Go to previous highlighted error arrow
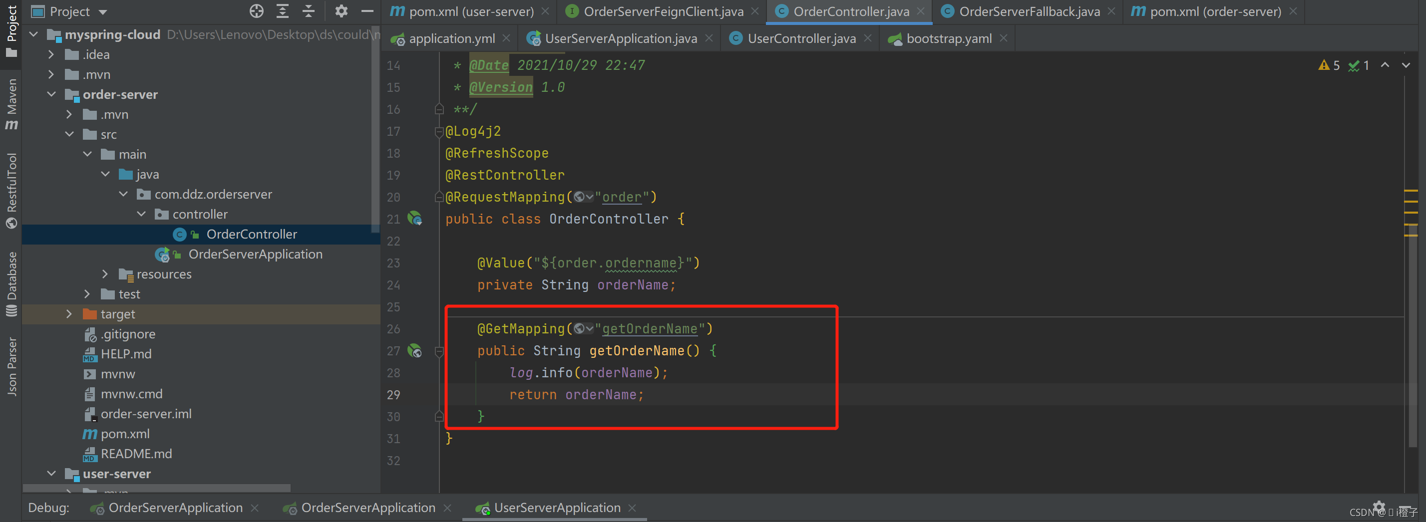Screen dimensions: 1426x522 [1385, 65]
